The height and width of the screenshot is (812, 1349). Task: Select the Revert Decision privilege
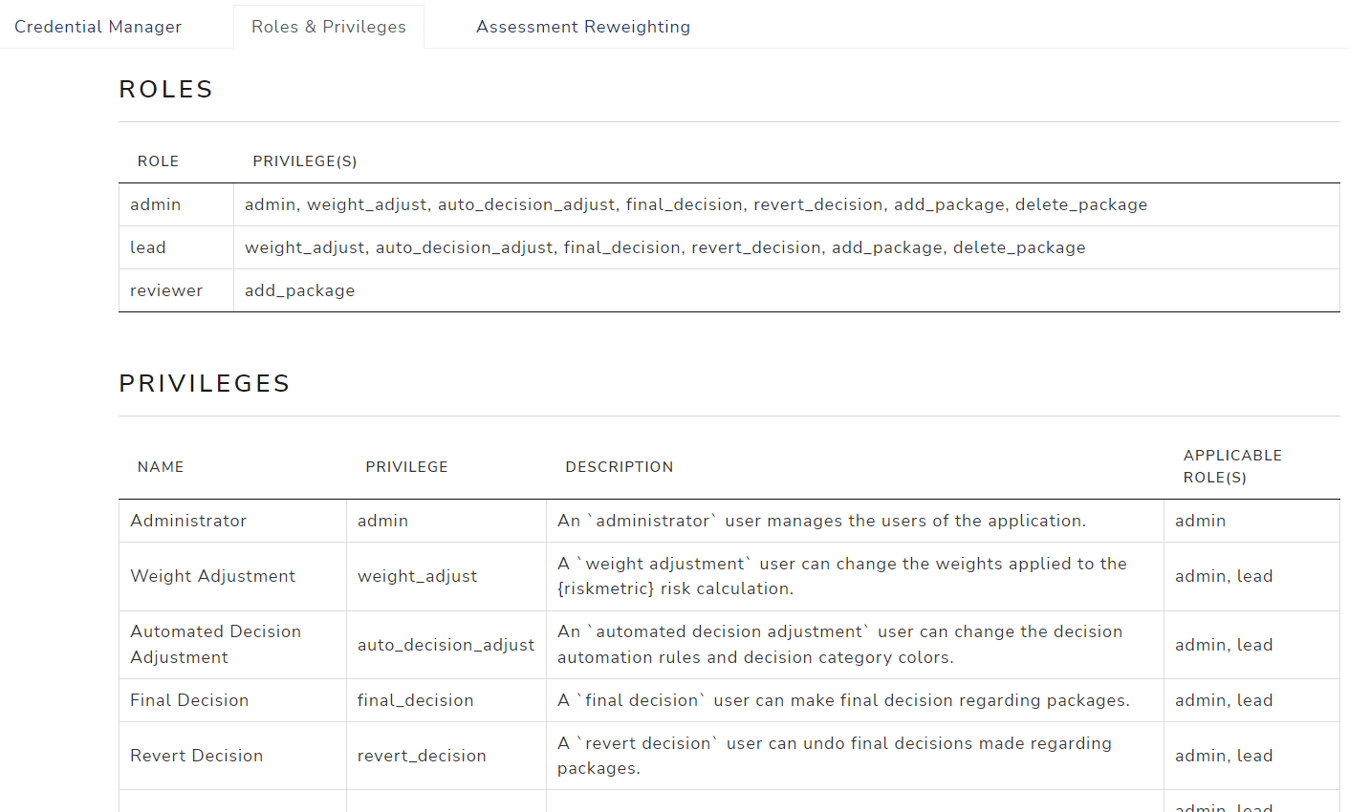click(196, 755)
